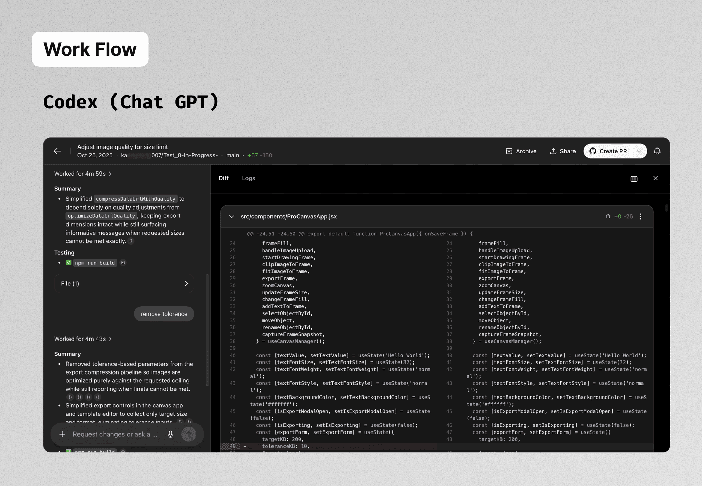Expand the Worked for 4m 59s section
Image resolution: width=702 pixels, height=486 pixels.
[82, 174]
